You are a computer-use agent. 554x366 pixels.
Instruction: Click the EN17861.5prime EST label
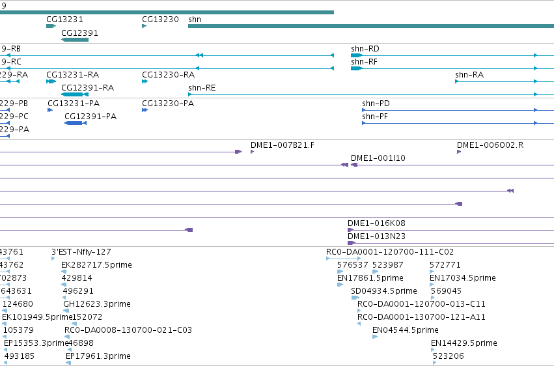(x=370, y=278)
